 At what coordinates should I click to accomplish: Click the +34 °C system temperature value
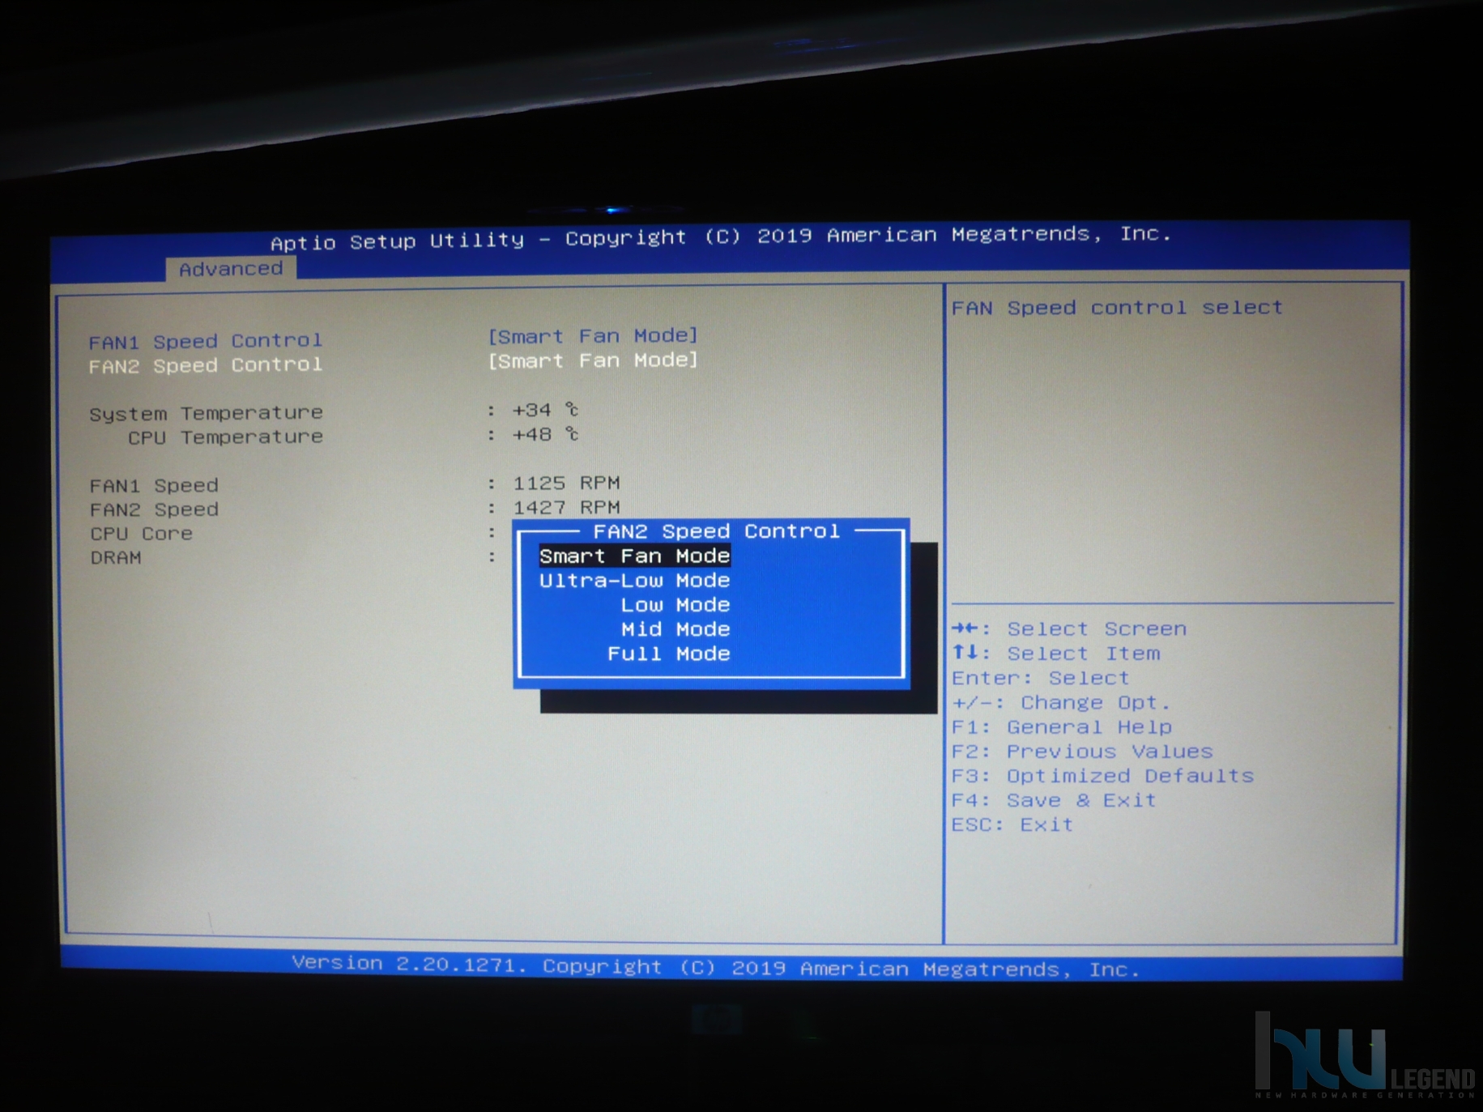(545, 410)
